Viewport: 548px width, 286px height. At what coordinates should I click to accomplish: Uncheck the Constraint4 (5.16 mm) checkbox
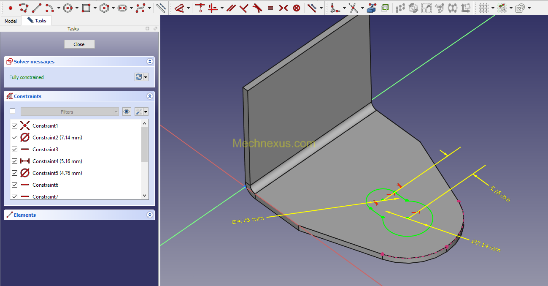pyautogui.click(x=15, y=161)
